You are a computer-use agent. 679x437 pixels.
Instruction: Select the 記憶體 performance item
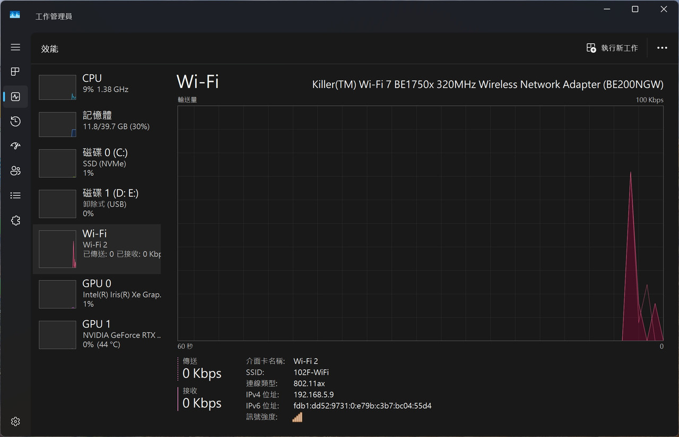click(x=97, y=124)
